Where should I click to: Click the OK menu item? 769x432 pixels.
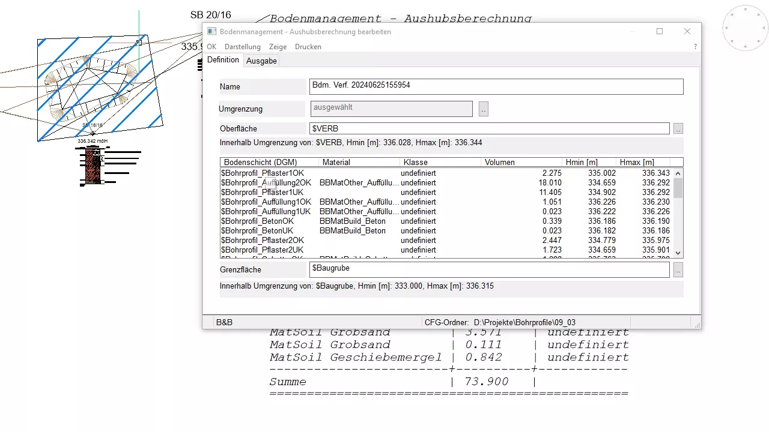[211, 46]
